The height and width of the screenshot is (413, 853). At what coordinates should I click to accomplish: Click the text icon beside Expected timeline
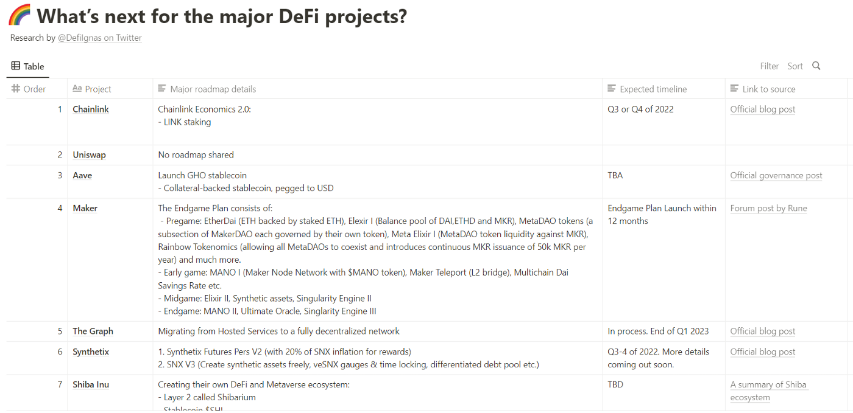click(x=611, y=88)
